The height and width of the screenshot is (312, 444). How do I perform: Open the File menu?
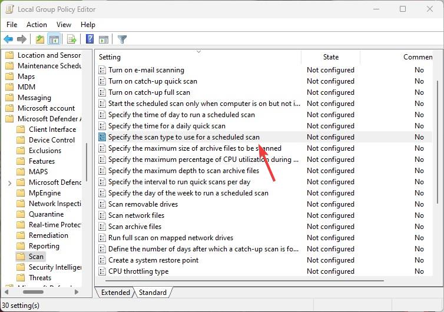(x=12, y=25)
